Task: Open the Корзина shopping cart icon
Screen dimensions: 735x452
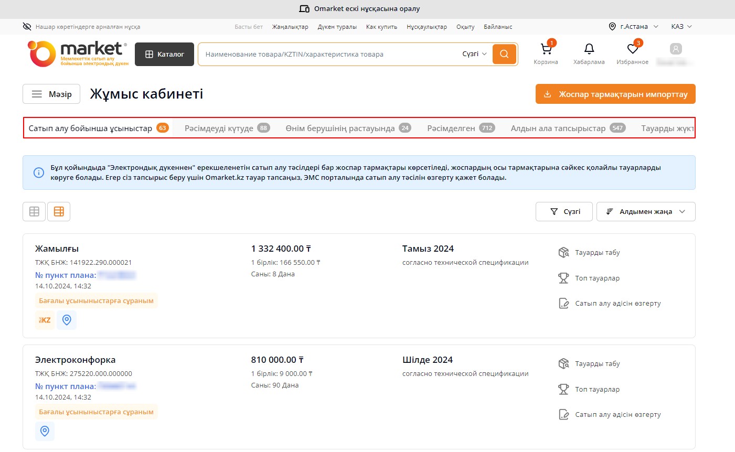Action: pos(546,50)
